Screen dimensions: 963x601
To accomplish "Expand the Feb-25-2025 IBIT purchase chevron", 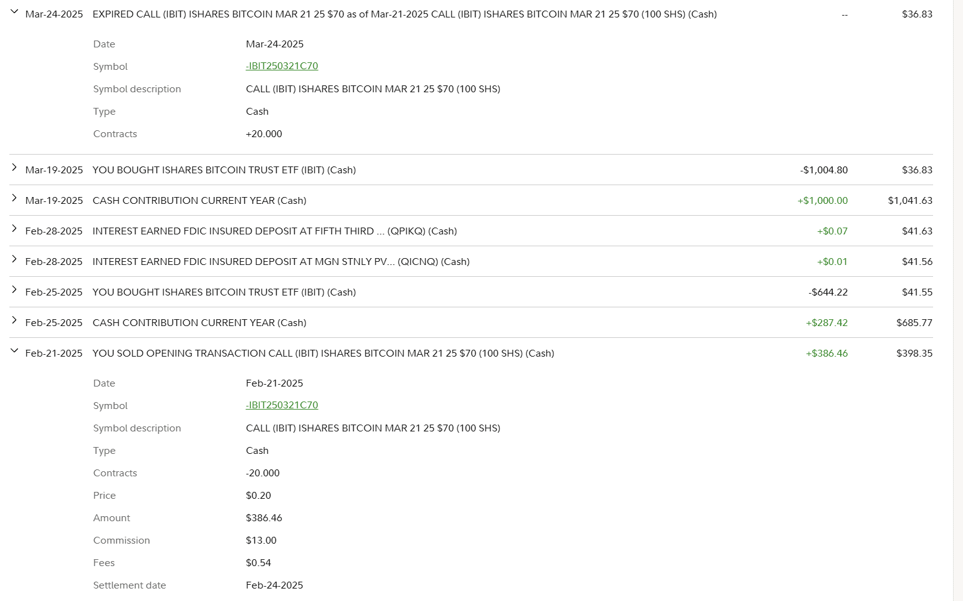I will (x=14, y=290).
